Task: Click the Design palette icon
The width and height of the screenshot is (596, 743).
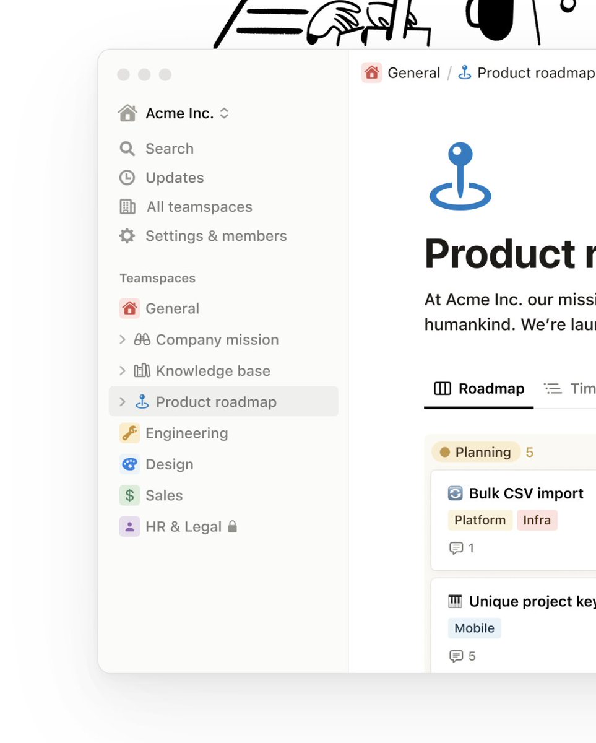Action: pyautogui.click(x=129, y=464)
